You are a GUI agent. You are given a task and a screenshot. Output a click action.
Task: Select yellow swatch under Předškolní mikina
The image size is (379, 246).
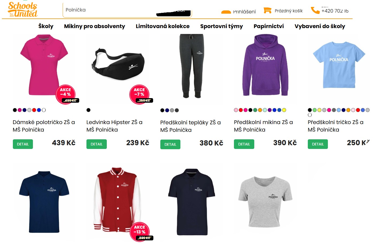[x=284, y=110]
